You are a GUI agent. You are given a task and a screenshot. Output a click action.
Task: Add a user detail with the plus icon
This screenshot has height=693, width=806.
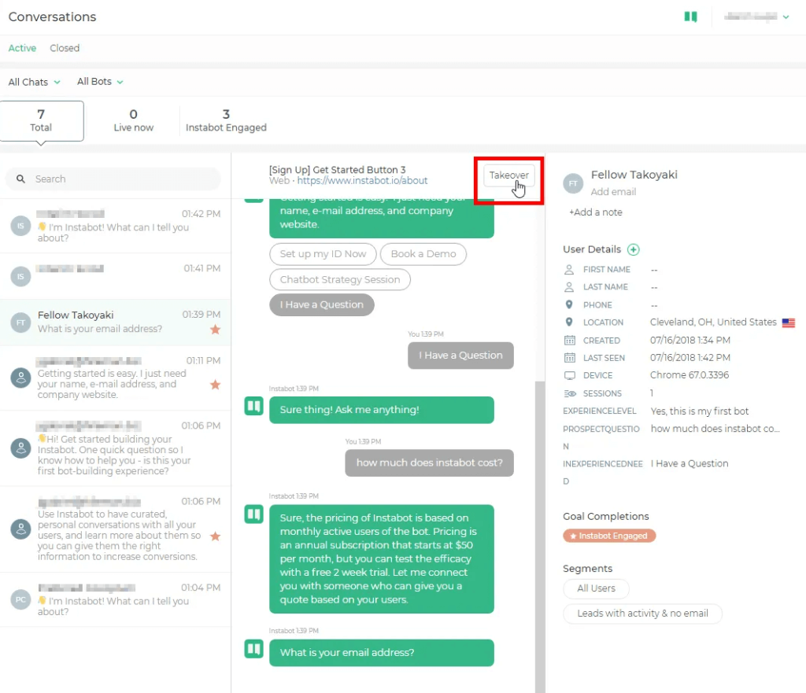[634, 249]
